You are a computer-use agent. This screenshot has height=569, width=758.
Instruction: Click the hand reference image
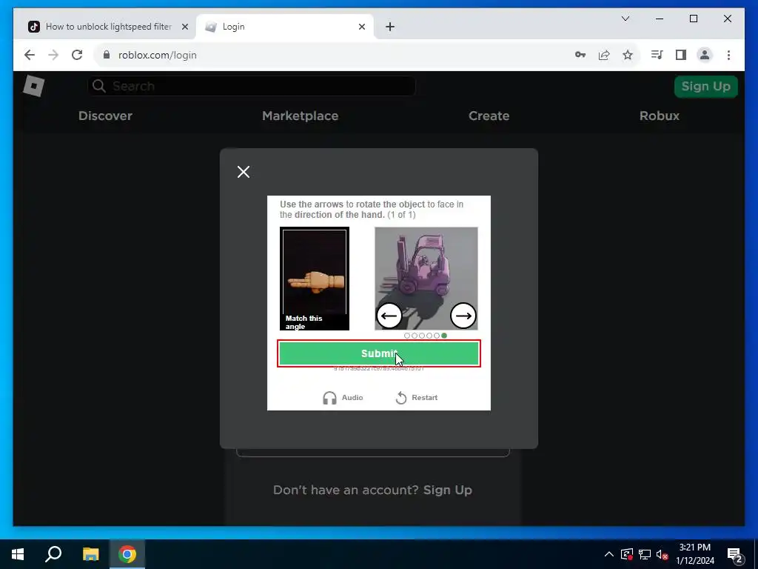315,279
